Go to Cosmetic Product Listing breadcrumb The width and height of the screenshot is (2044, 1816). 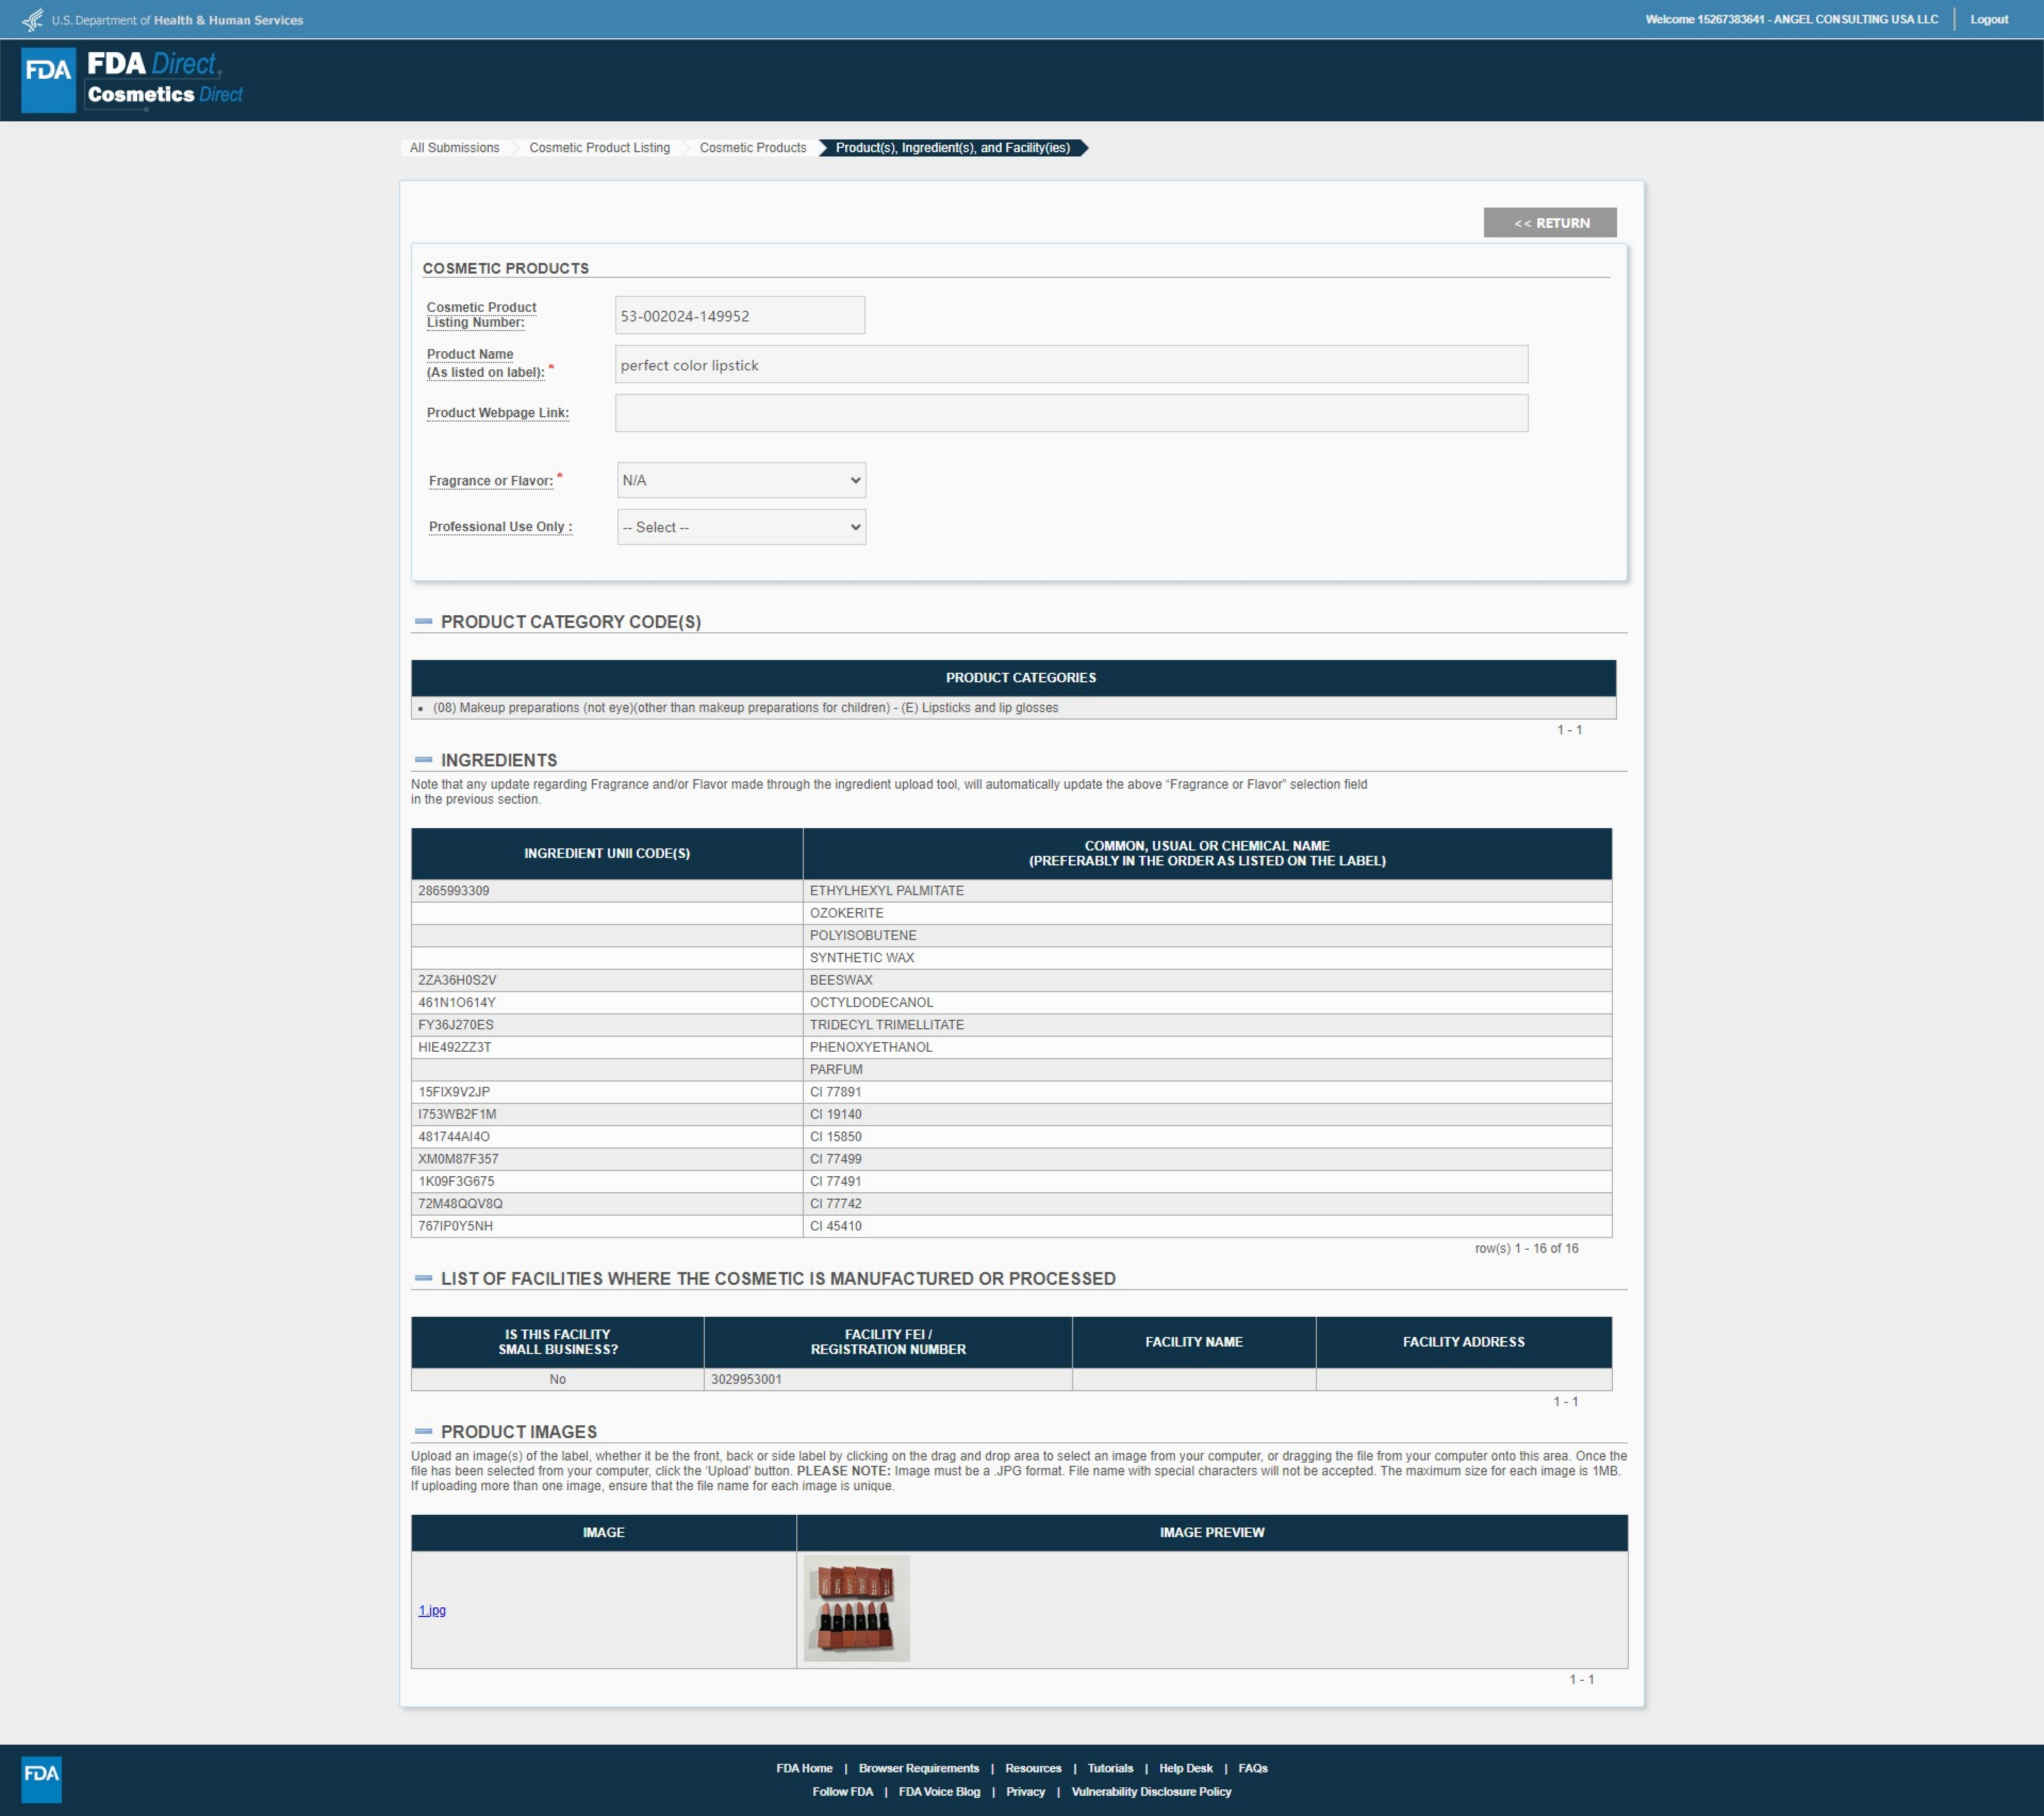point(599,148)
